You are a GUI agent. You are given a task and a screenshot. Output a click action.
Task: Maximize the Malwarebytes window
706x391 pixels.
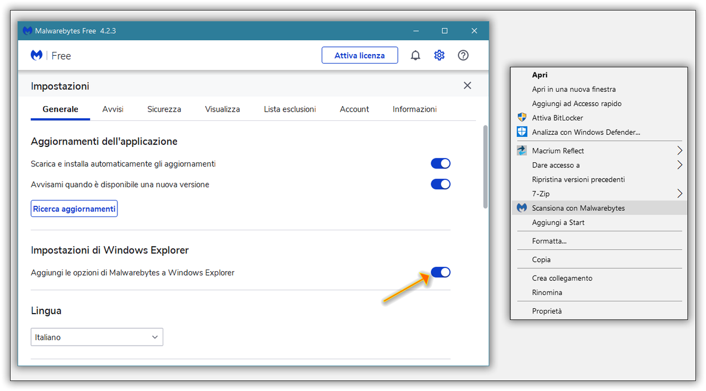(x=445, y=31)
